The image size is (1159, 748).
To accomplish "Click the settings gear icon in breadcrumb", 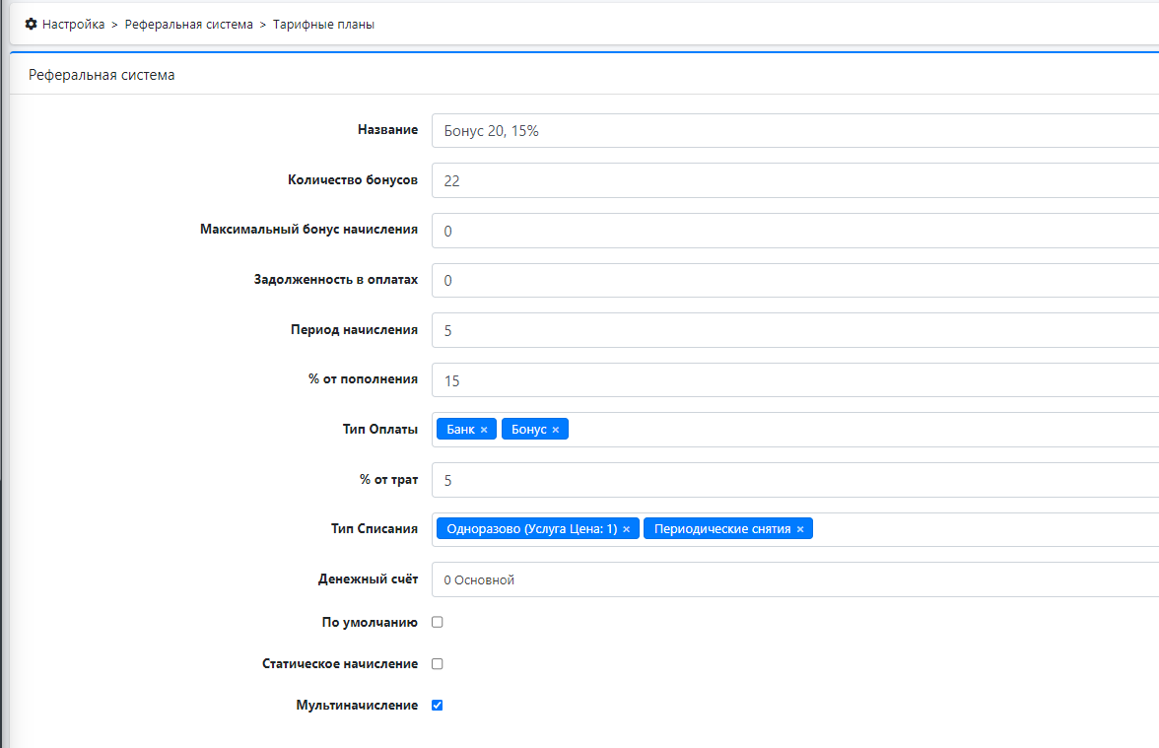I will coord(31,25).
